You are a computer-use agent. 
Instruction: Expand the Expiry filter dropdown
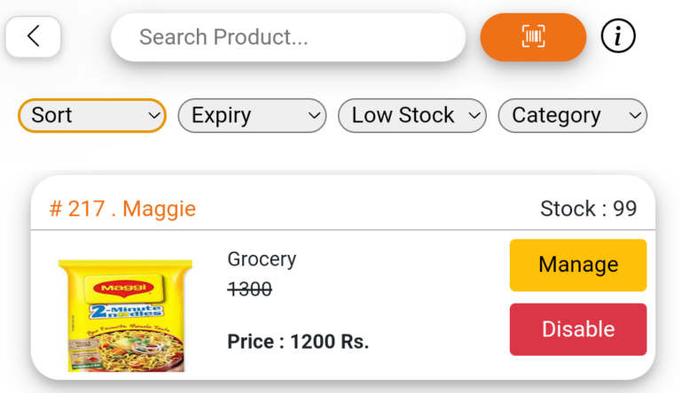point(252,115)
